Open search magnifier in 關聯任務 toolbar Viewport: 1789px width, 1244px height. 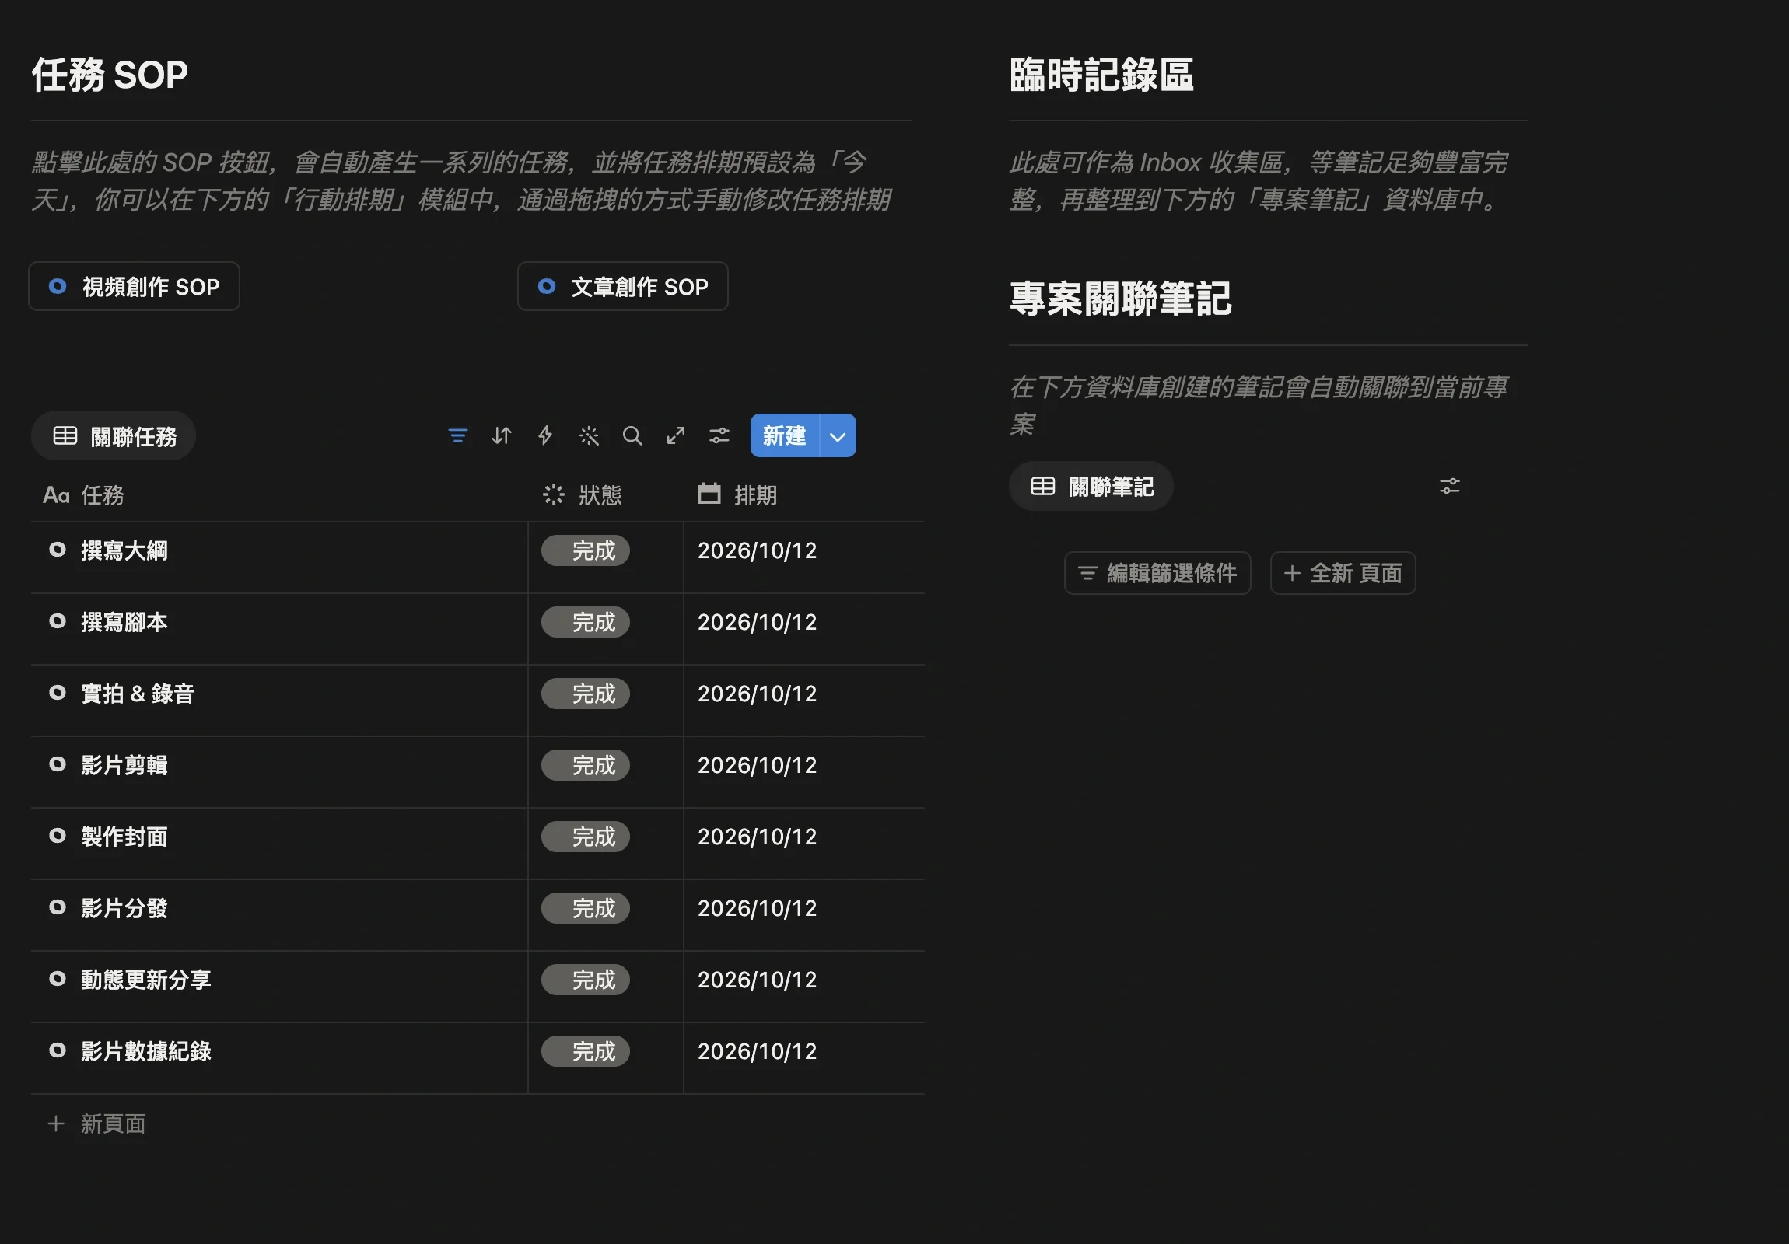tap(632, 435)
